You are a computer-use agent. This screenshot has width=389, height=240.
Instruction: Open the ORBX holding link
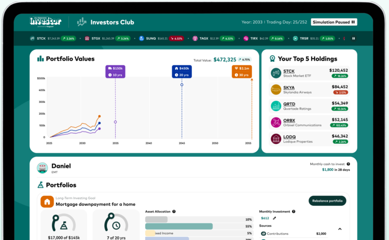point(289,120)
